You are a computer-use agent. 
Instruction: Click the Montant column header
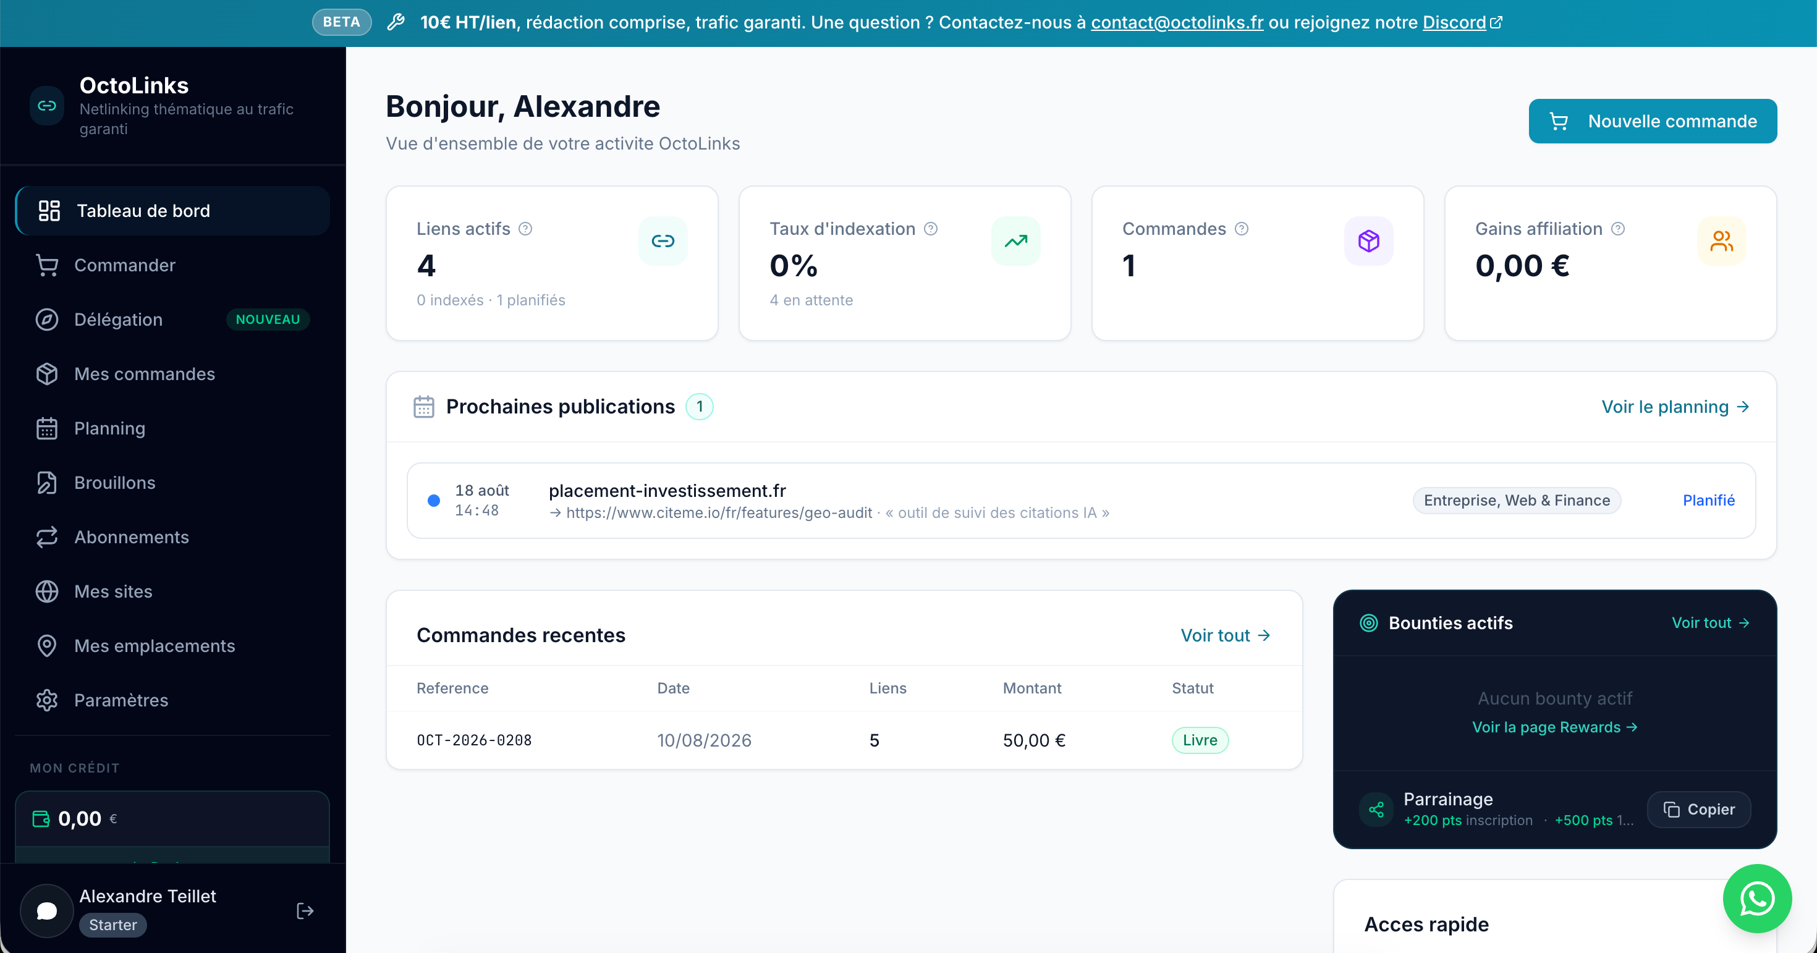[x=1032, y=688]
